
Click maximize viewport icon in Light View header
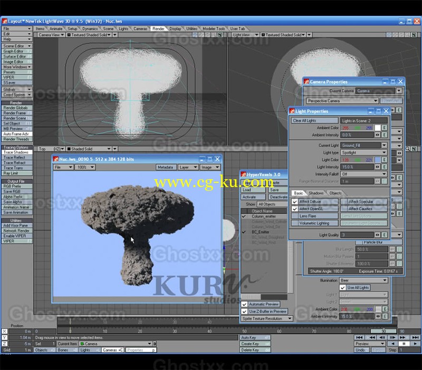click(x=414, y=35)
